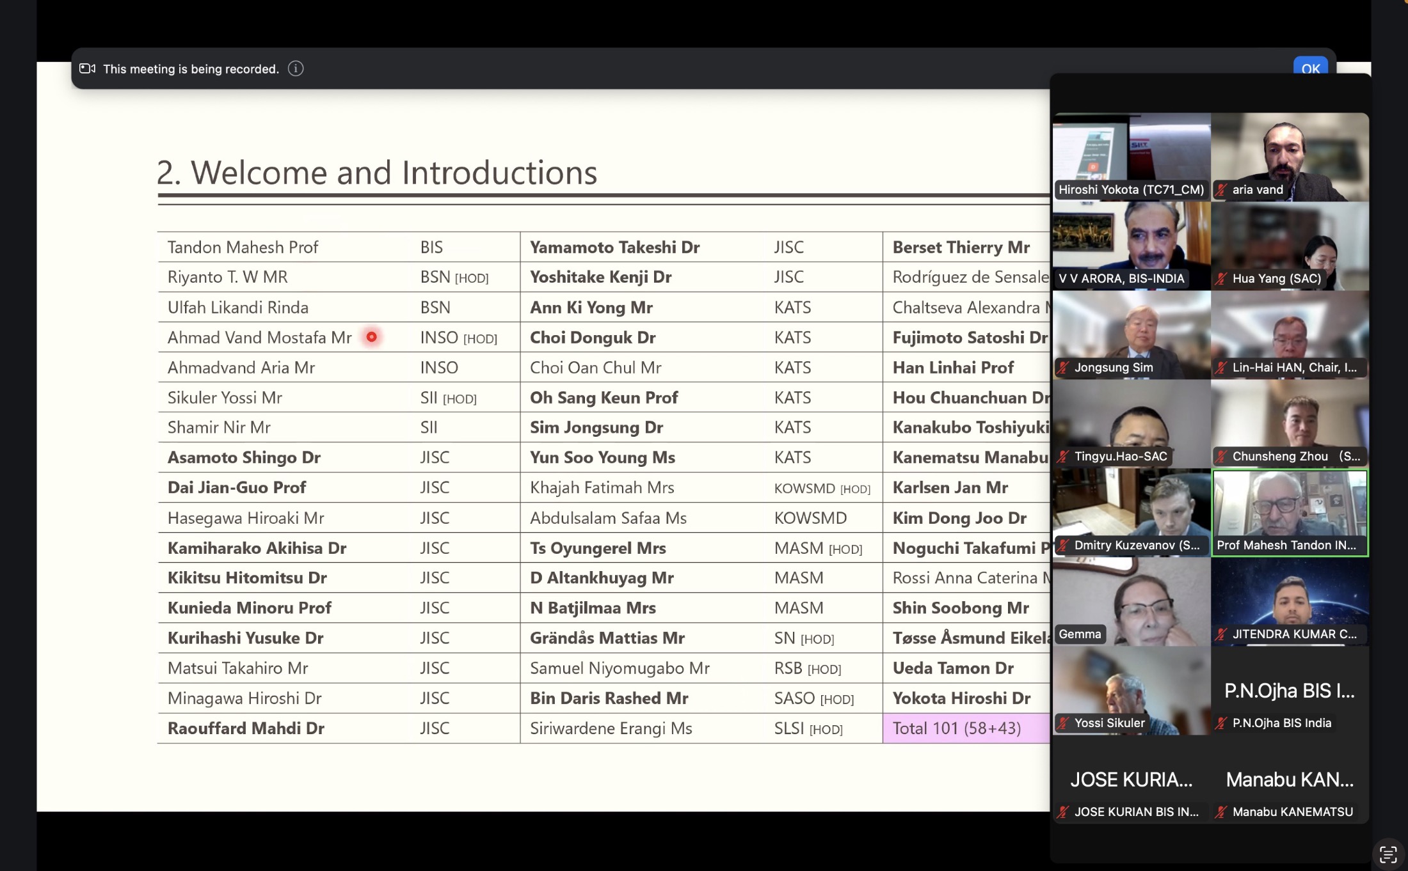Click Hua Yang's muted microphone icon
This screenshot has width=1408, height=871.
tap(1222, 278)
